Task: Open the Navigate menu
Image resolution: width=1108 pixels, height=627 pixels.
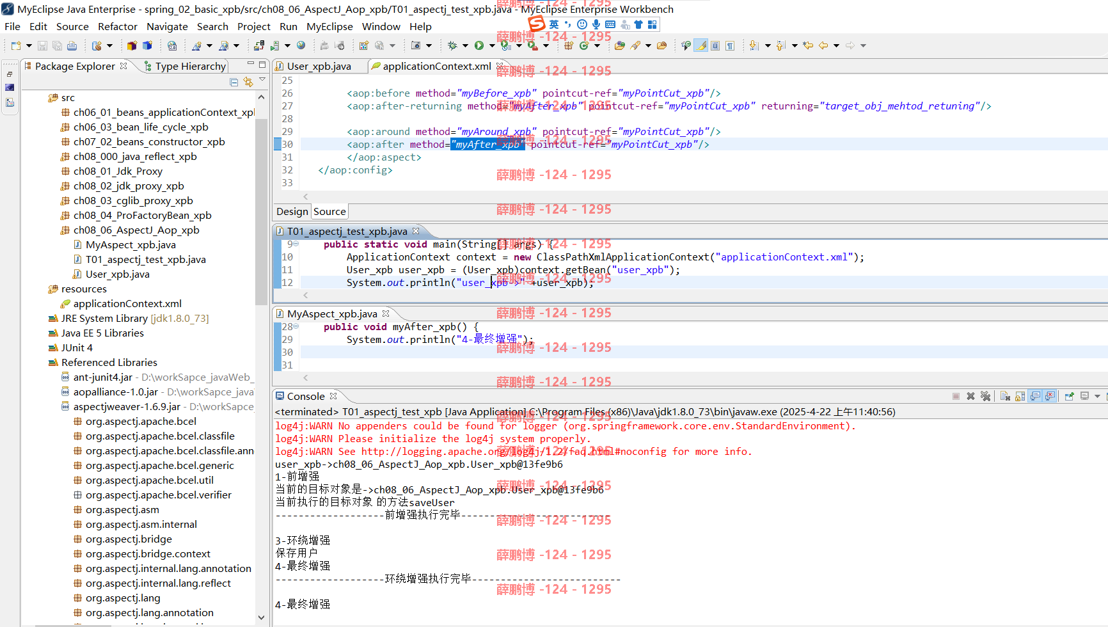Action: click(x=167, y=26)
